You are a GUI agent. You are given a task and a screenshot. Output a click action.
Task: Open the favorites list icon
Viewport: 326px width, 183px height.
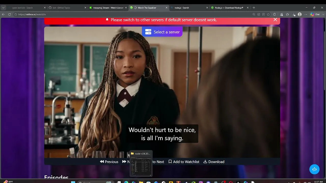point(288,14)
